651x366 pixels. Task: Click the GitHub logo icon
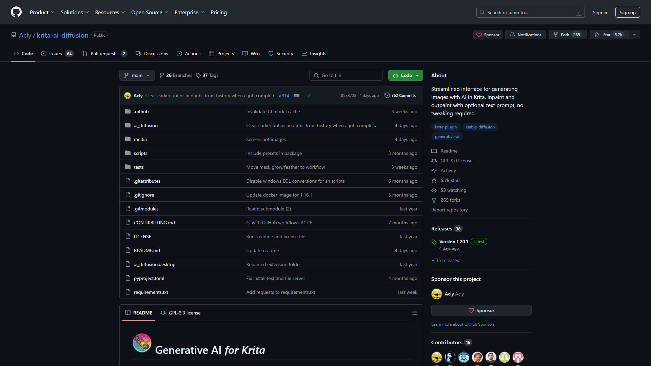click(16, 12)
